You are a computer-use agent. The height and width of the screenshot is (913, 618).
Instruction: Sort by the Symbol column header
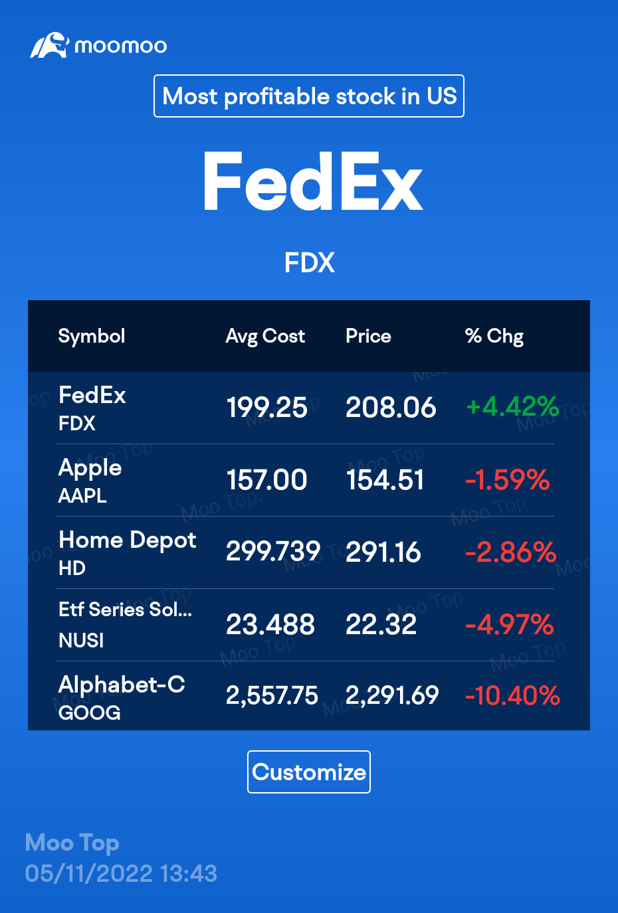coord(92,336)
